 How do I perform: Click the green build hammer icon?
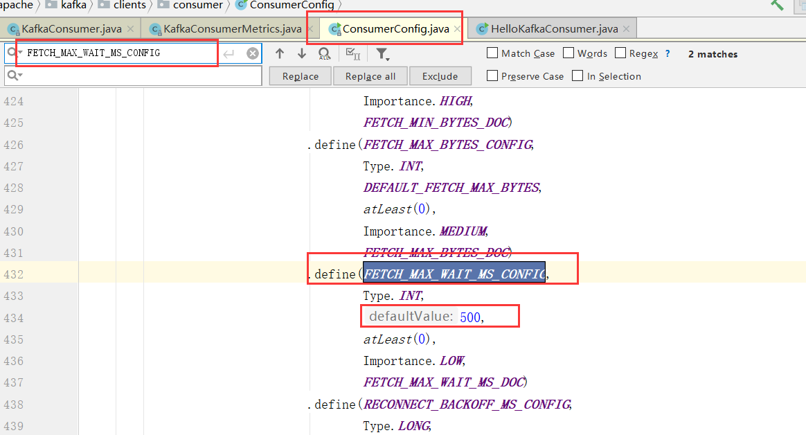click(x=777, y=5)
